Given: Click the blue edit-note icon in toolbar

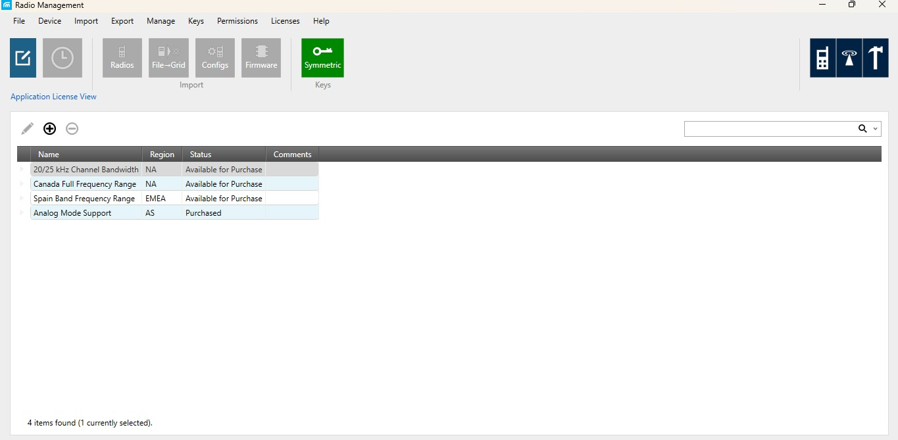Looking at the screenshot, I should 23,58.
